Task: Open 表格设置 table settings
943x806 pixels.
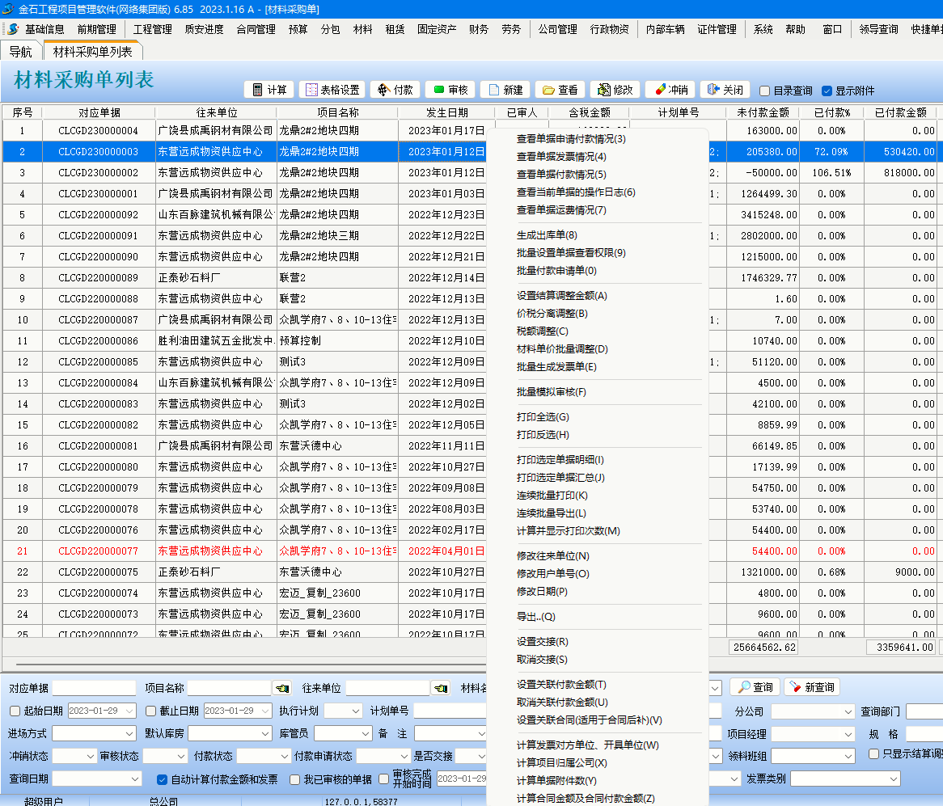Action: (332, 90)
